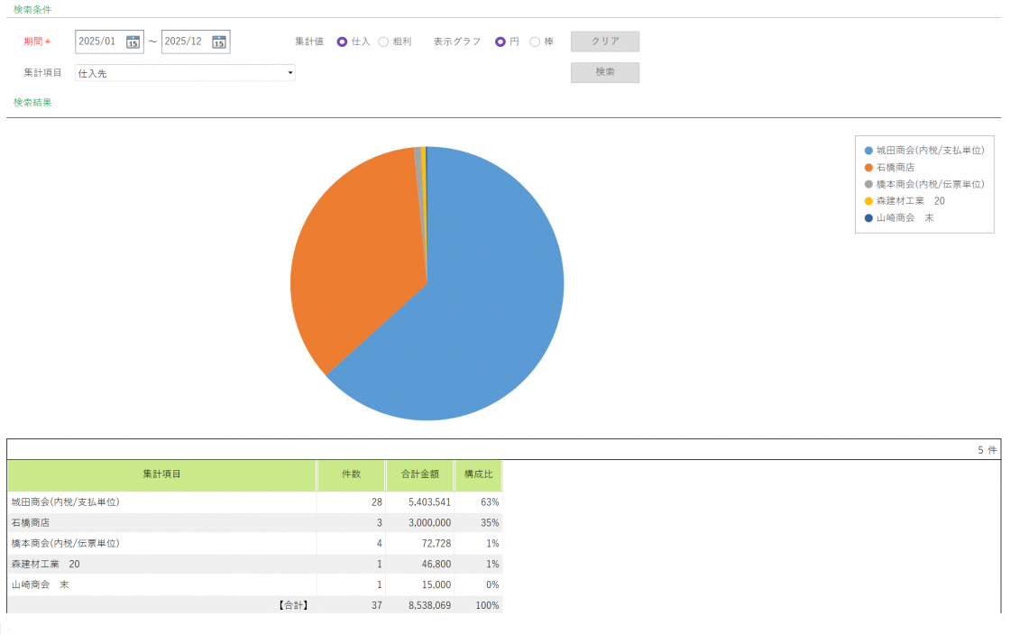Click the start period date field 2025/01
The height and width of the screenshot is (635, 1010).
(x=99, y=41)
